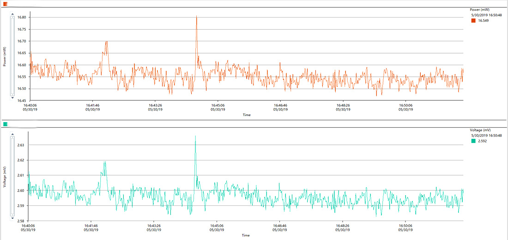Viewport: 508px width, 240px height.
Task: Click the 2.592 Voltage legend value
Action: click(x=483, y=141)
